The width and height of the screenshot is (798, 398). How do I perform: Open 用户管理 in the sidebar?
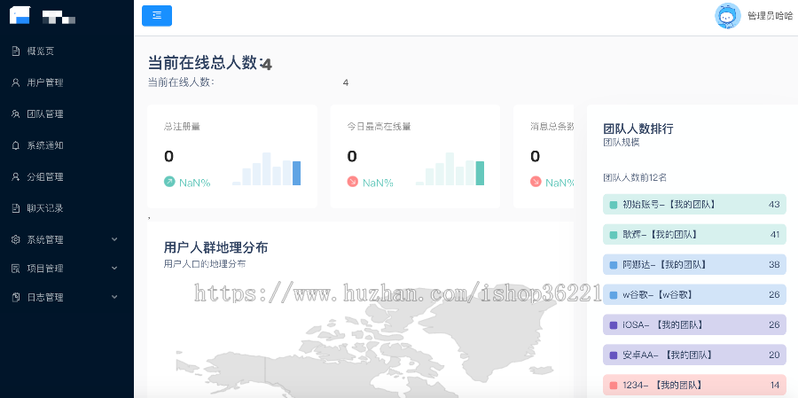point(45,82)
